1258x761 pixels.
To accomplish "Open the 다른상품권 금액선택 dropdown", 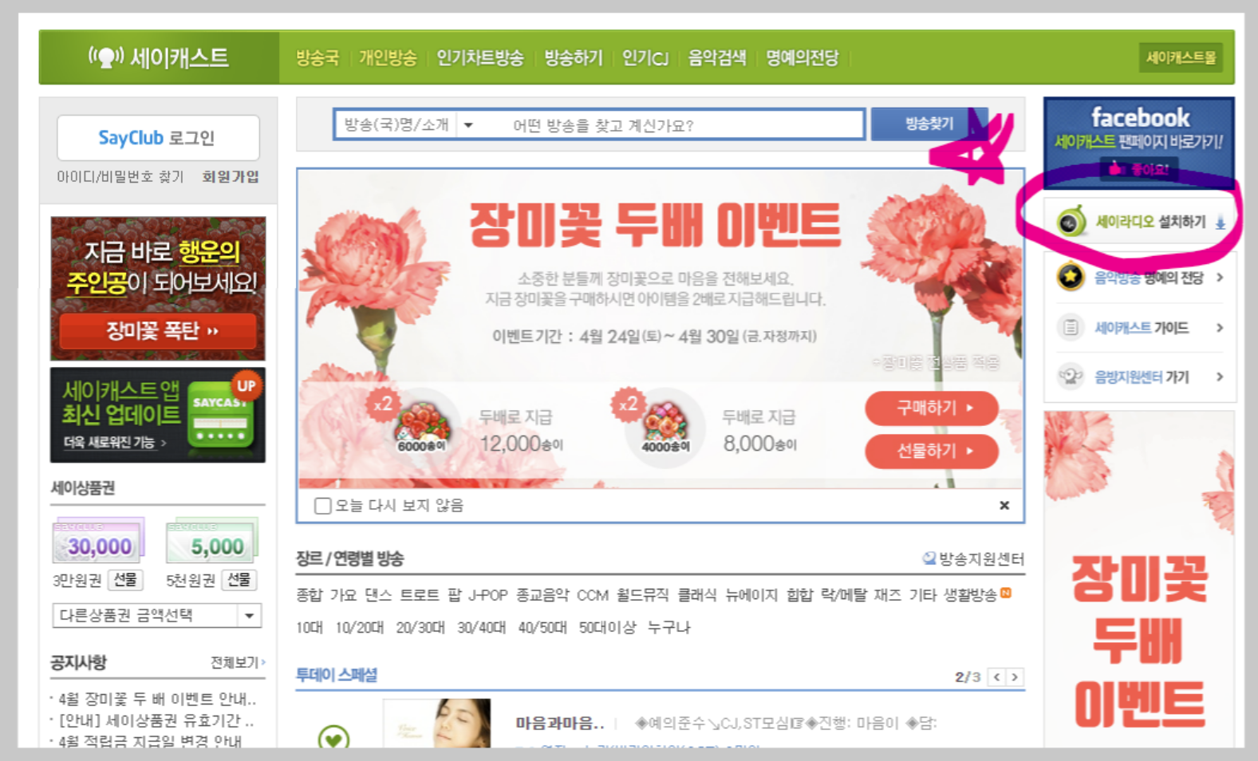I will click(157, 615).
